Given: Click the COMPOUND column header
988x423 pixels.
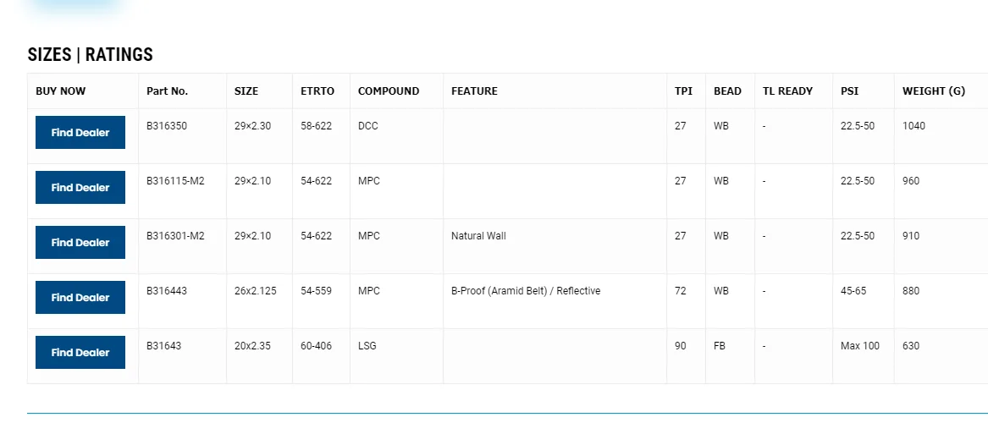Looking at the screenshot, I should 389,91.
